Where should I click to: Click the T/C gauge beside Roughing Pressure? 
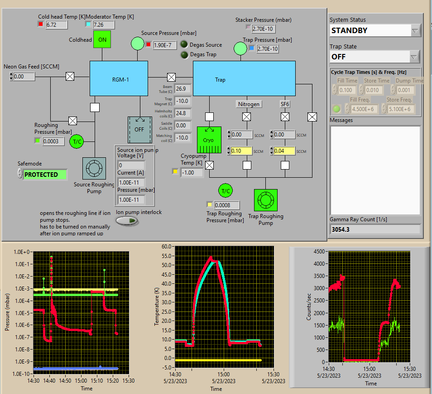[77, 142]
